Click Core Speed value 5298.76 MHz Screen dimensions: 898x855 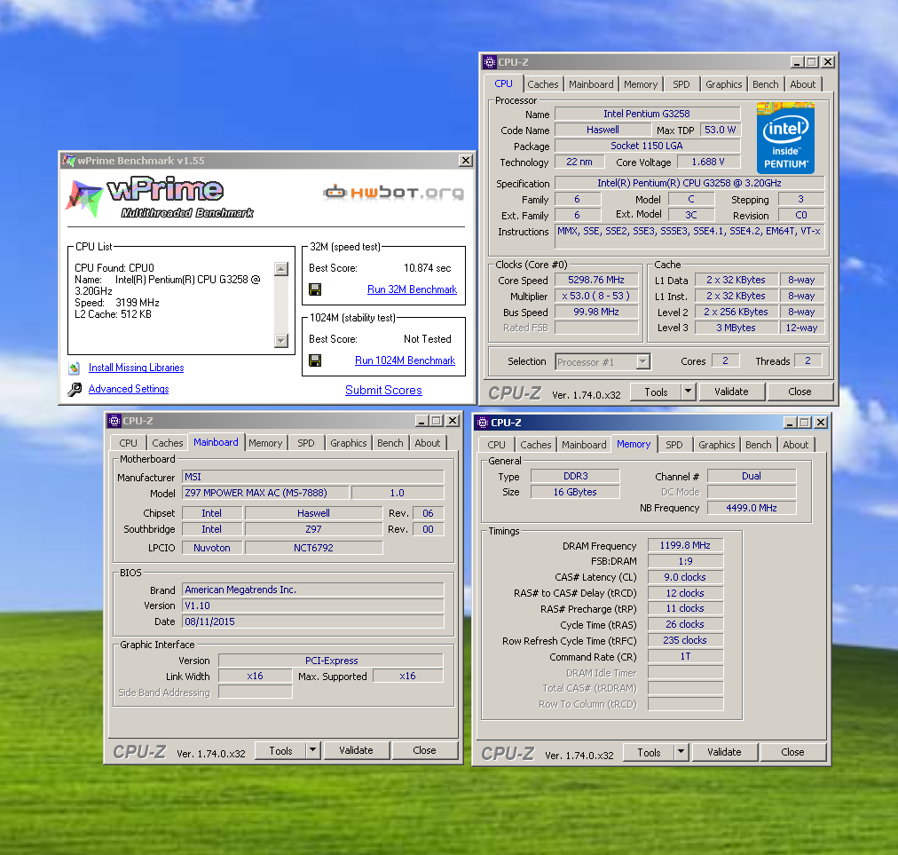pos(596,281)
